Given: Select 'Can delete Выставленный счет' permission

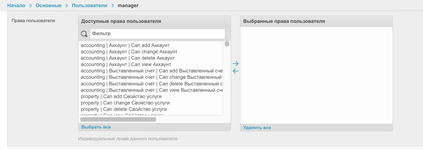Looking at the screenshot, I should [152, 84].
